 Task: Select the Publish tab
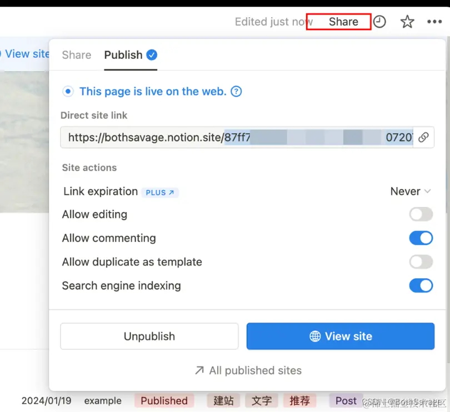tap(131, 55)
